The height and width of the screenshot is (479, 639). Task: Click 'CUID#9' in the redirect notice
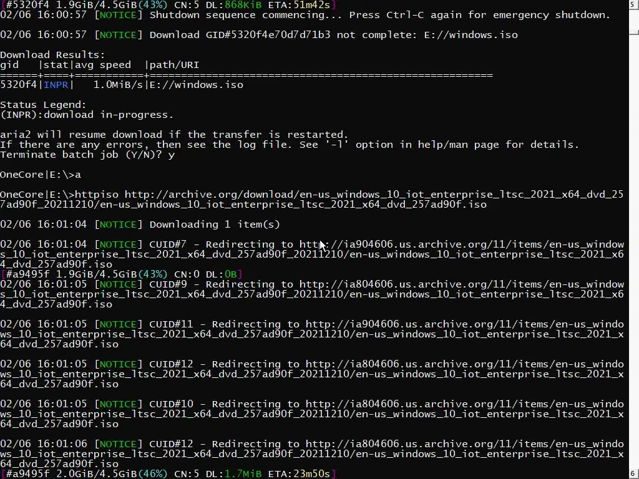click(x=168, y=284)
